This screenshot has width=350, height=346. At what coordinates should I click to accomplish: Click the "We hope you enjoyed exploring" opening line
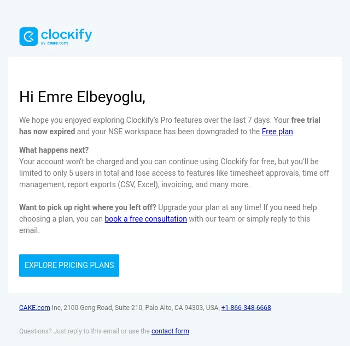click(x=72, y=120)
